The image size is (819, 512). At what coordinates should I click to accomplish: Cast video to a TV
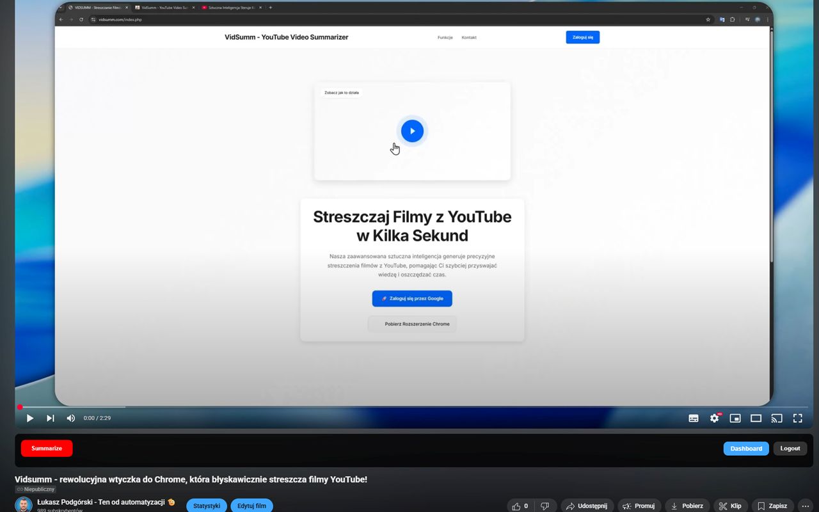coord(777,418)
